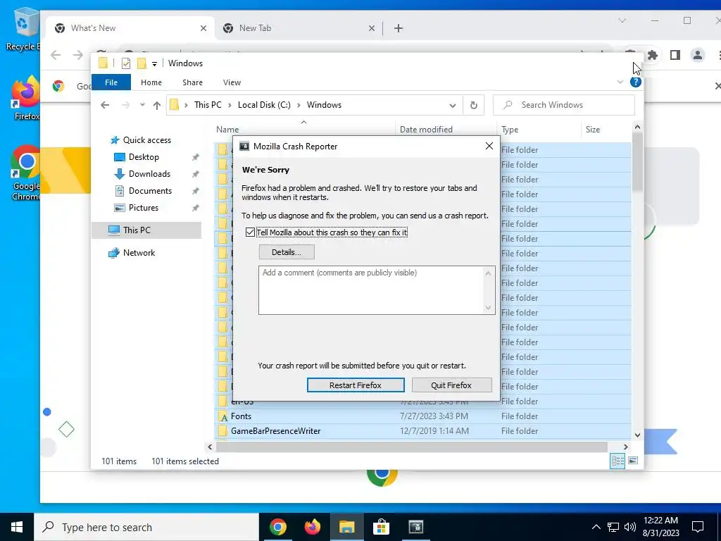Screen dimensions: 721x541
Task: Open the Windows Start menu
Action: (x=17, y=527)
